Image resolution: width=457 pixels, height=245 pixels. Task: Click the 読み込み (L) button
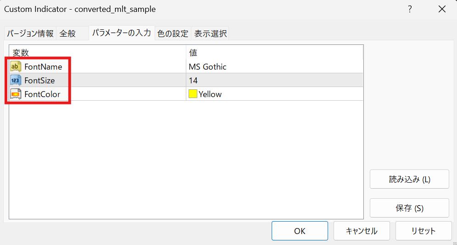[x=409, y=180]
